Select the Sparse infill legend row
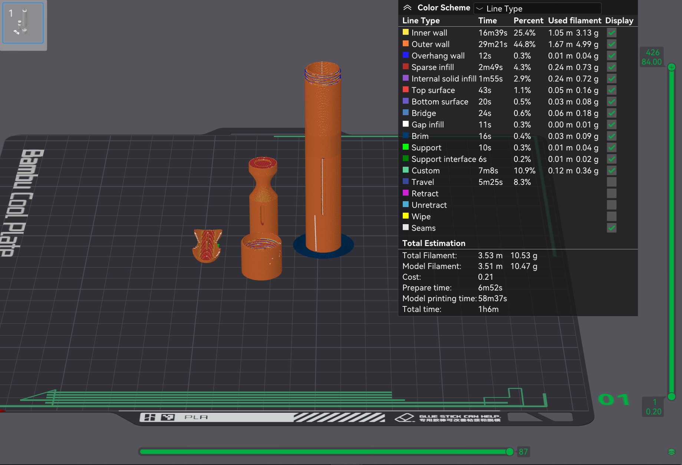The image size is (682, 465). point(518,67)
